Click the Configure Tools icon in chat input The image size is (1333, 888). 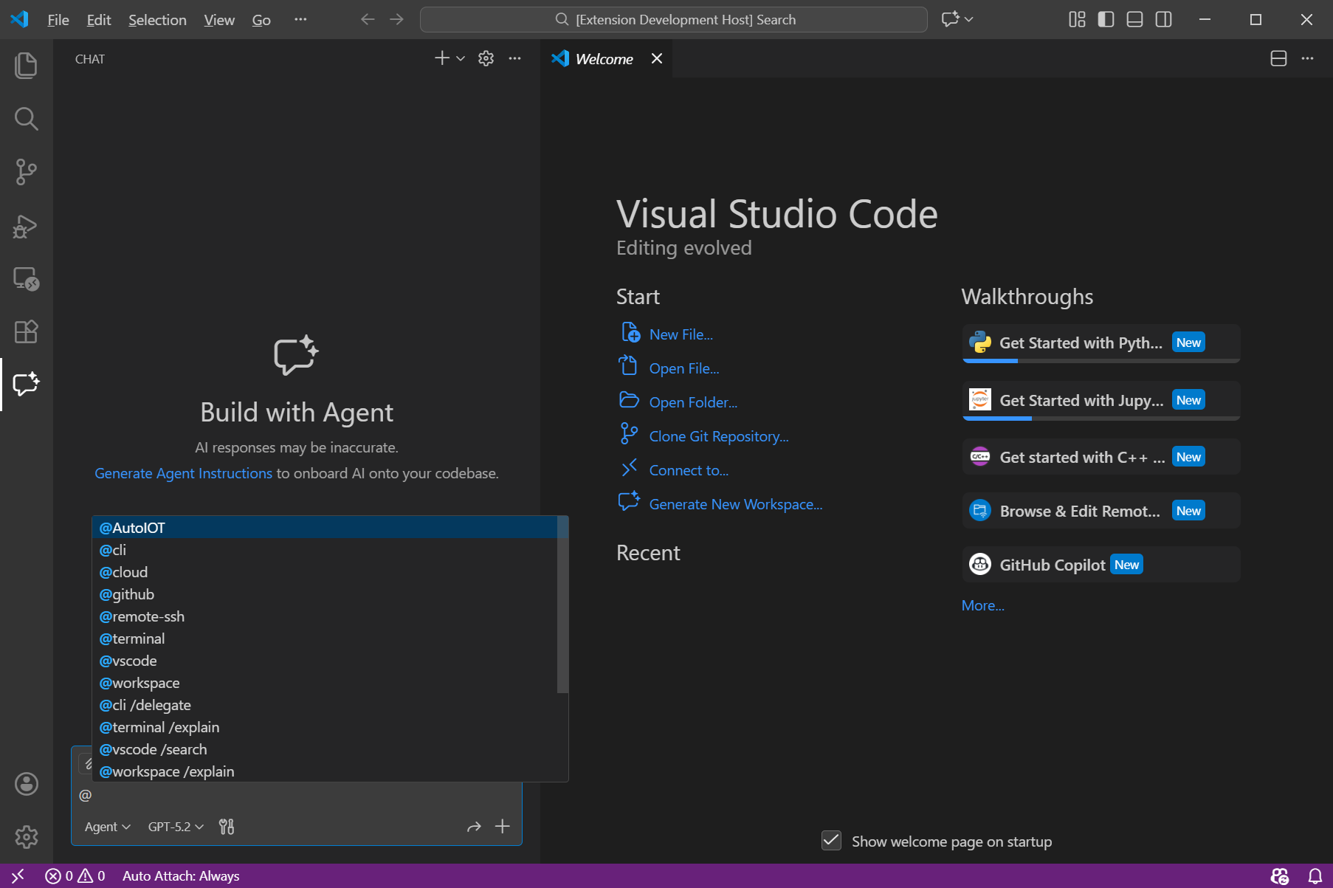pos(227,827)
